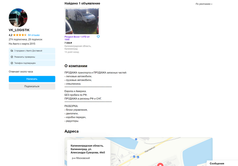Click the Телефон подтверждён badge text

25,63
